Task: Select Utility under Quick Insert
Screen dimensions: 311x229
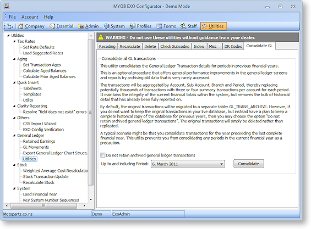Action: tap(28, 100)
